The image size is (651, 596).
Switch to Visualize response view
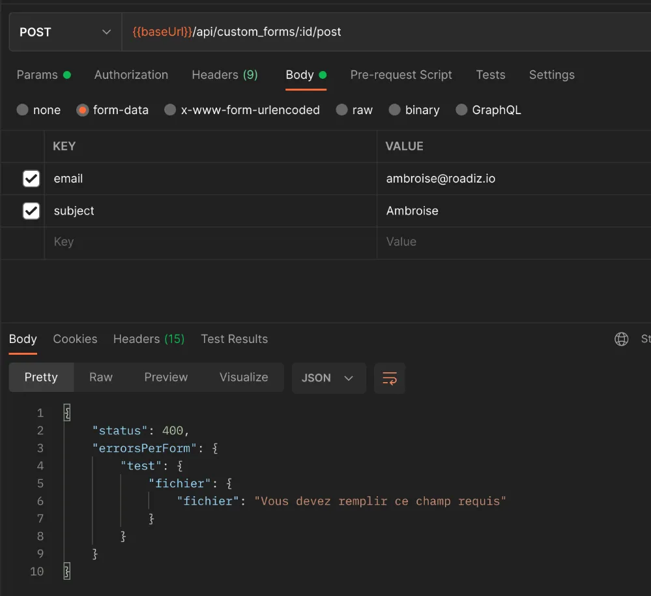pyautogui.click(x=244, y=377)
